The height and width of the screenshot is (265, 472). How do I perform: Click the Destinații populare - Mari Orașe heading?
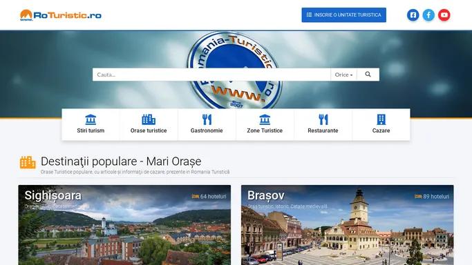coord(121,161)
